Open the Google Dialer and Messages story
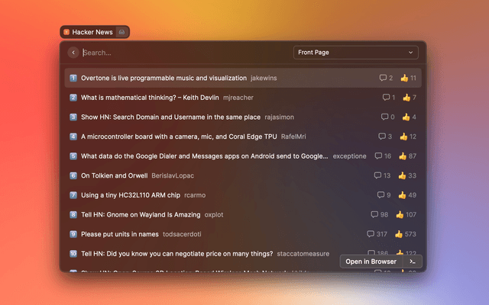Image resolution: width=489 pixels, height=305 pixels. click(204, 156)
